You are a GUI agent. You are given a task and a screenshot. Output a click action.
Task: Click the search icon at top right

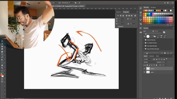pos(165,3)
